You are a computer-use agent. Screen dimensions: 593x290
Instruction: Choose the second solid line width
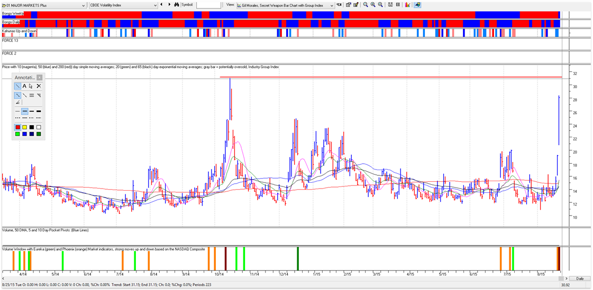coord(24,111)
